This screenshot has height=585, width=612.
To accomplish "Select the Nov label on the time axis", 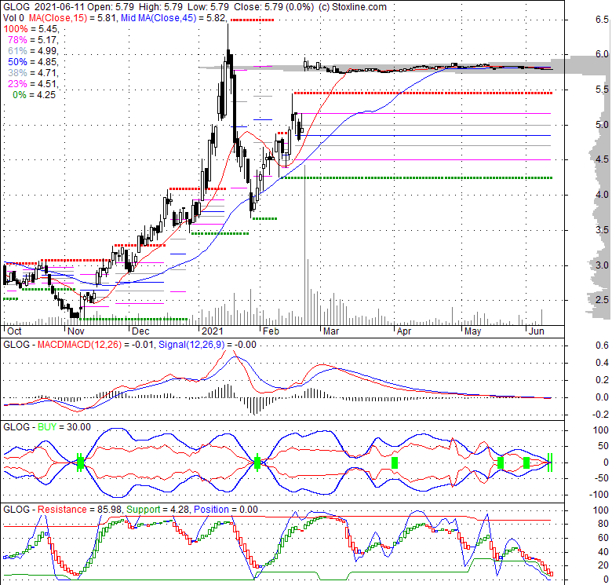I will (x=76, y=331).
